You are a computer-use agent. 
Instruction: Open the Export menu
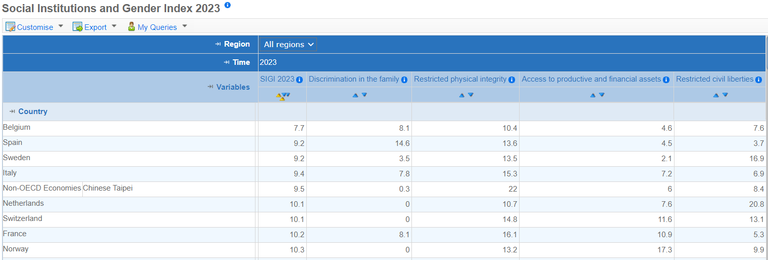[x=95, y=27]
